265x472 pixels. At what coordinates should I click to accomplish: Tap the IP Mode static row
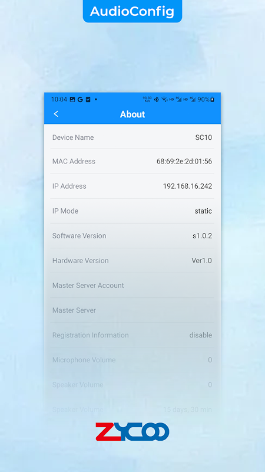pyautogui.click(x=132, y=211)
